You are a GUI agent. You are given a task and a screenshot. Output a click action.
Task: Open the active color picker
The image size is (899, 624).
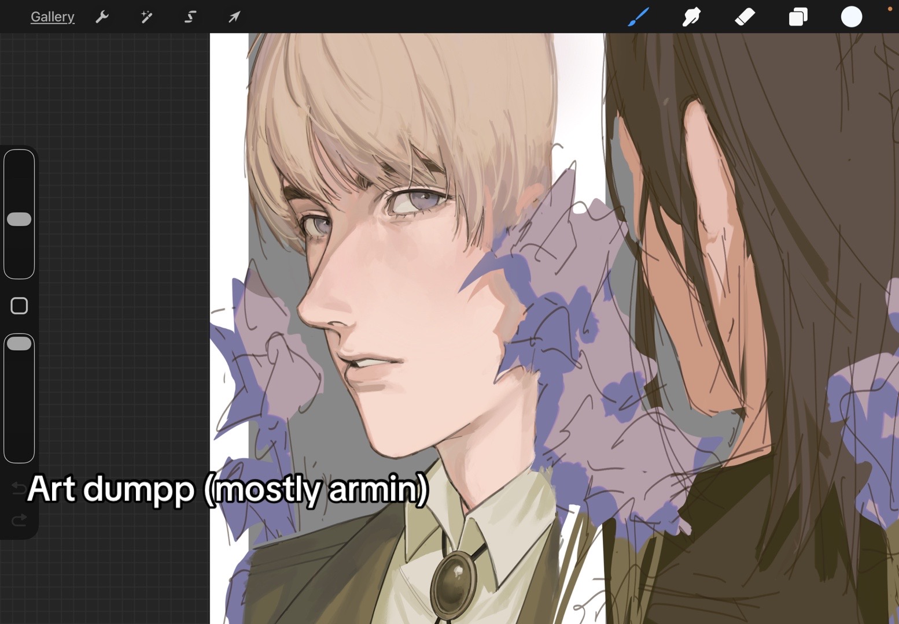point(852,17)
